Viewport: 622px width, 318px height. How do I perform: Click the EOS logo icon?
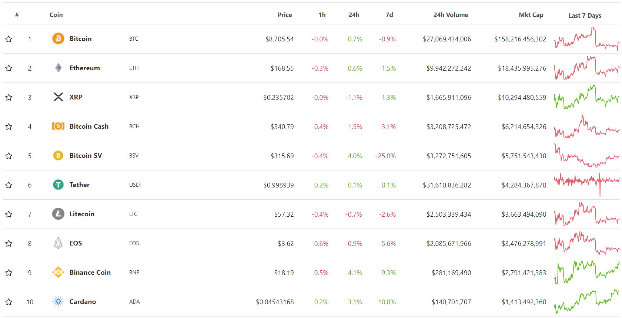pos(58,243)
